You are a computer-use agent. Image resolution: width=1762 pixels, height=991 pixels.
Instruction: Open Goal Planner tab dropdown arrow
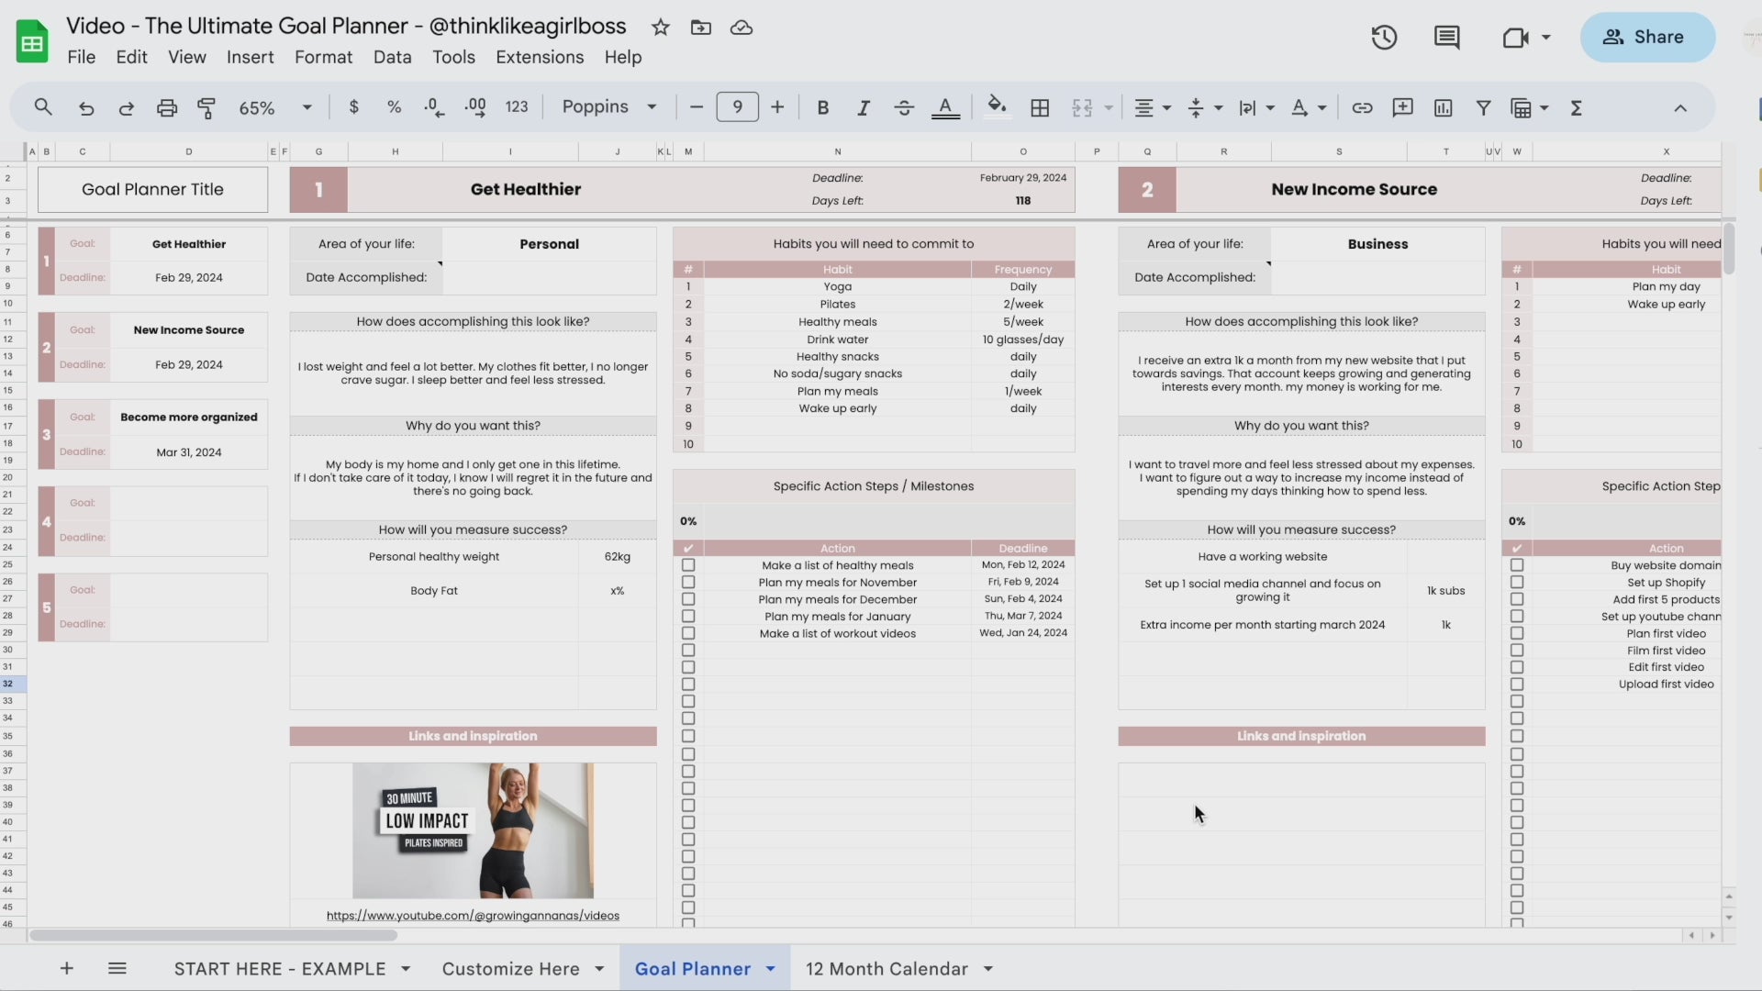pos(771,969)
